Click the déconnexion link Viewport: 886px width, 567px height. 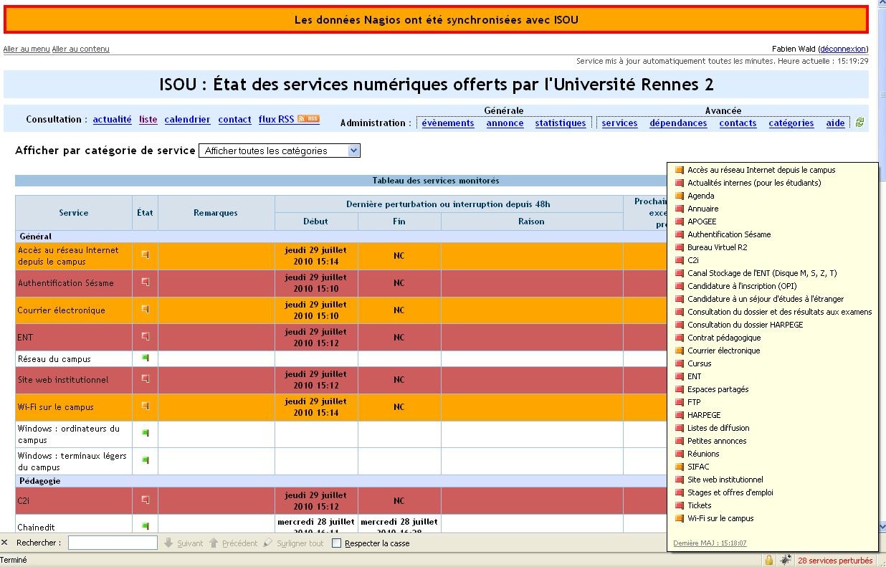point(843,49)
